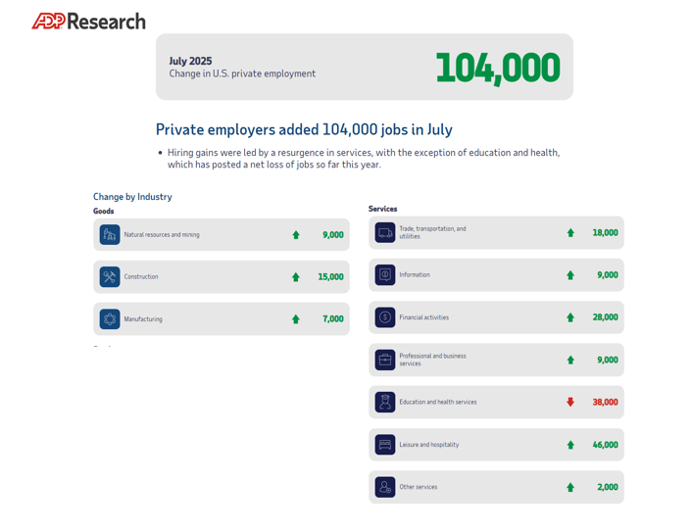Click the Trade, transportation, and utilities truck icon

point(385,233)
